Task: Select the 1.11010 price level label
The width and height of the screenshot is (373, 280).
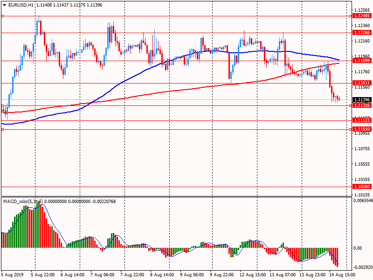Action: click(362, 129)
